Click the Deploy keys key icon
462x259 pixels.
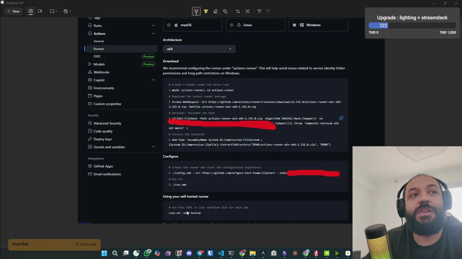tap(90, 139)
